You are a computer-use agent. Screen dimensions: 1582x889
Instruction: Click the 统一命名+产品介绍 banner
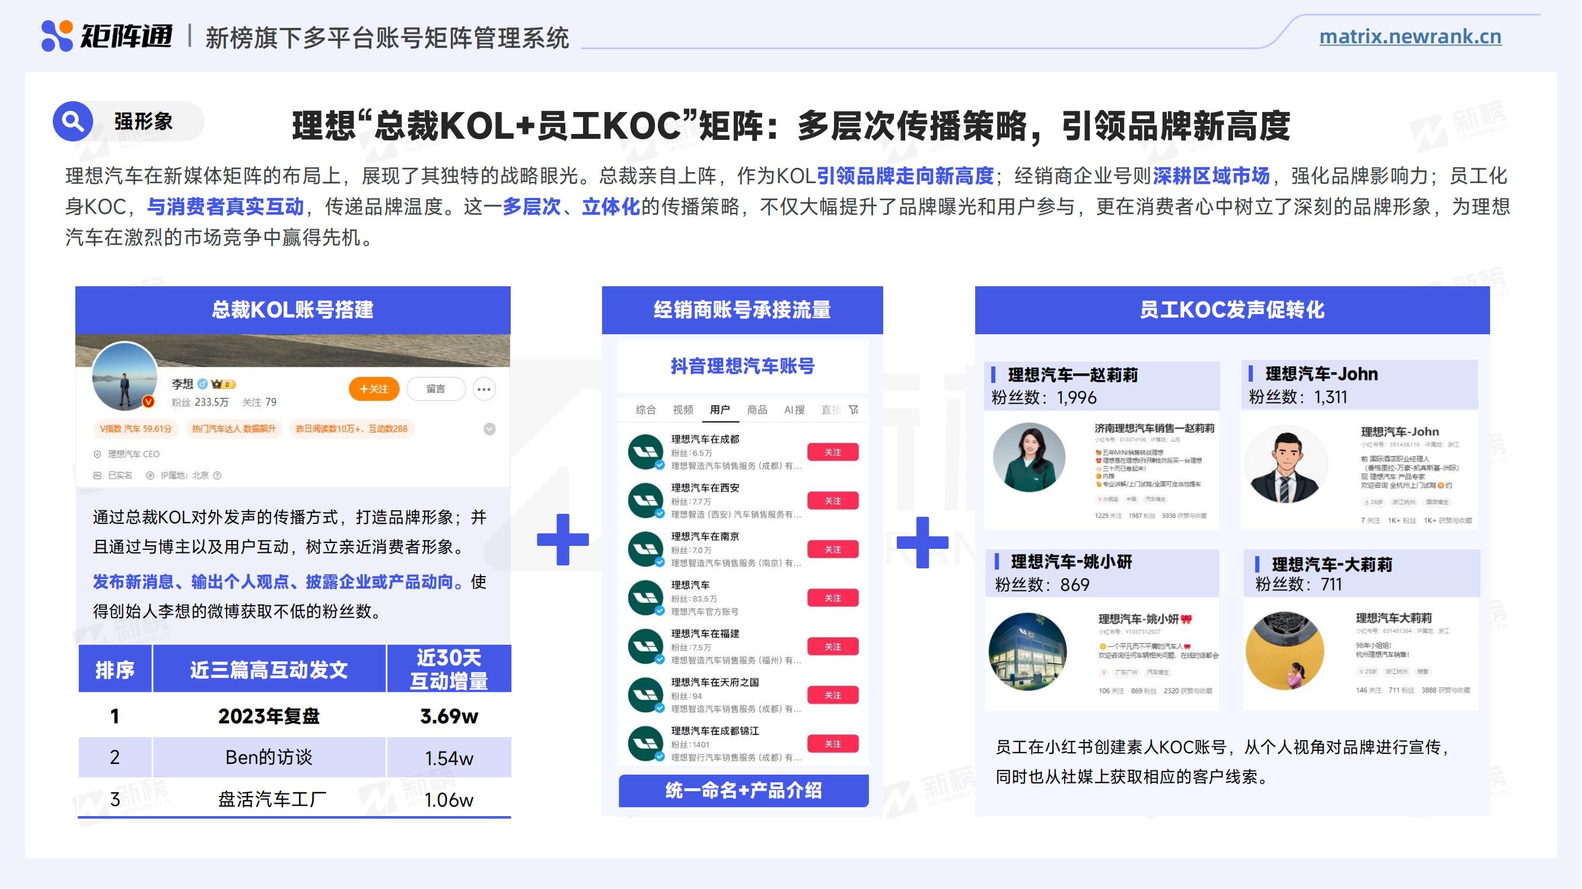[x=743, y=790]
